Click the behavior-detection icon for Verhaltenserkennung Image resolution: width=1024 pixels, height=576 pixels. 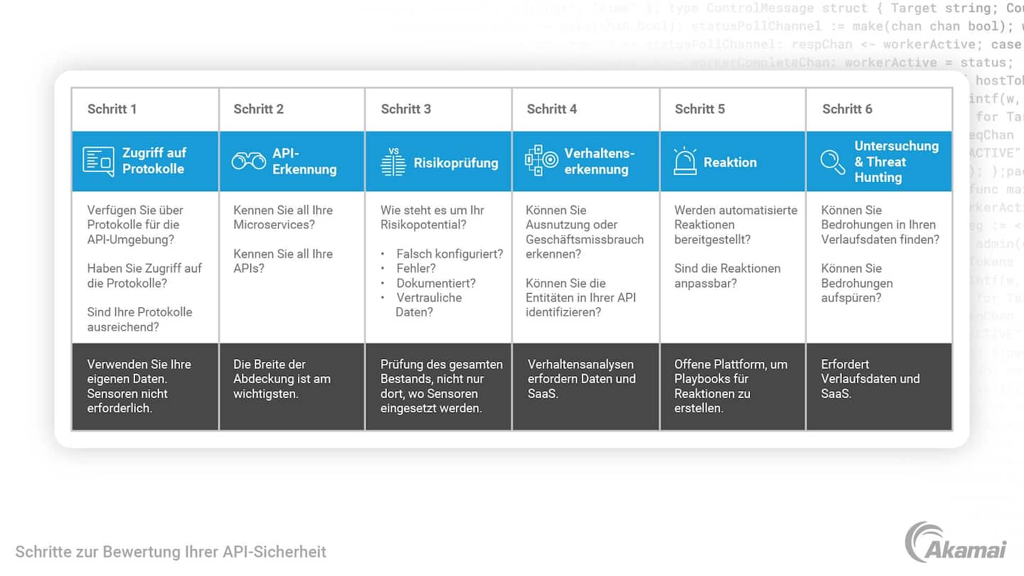[541, 161]
